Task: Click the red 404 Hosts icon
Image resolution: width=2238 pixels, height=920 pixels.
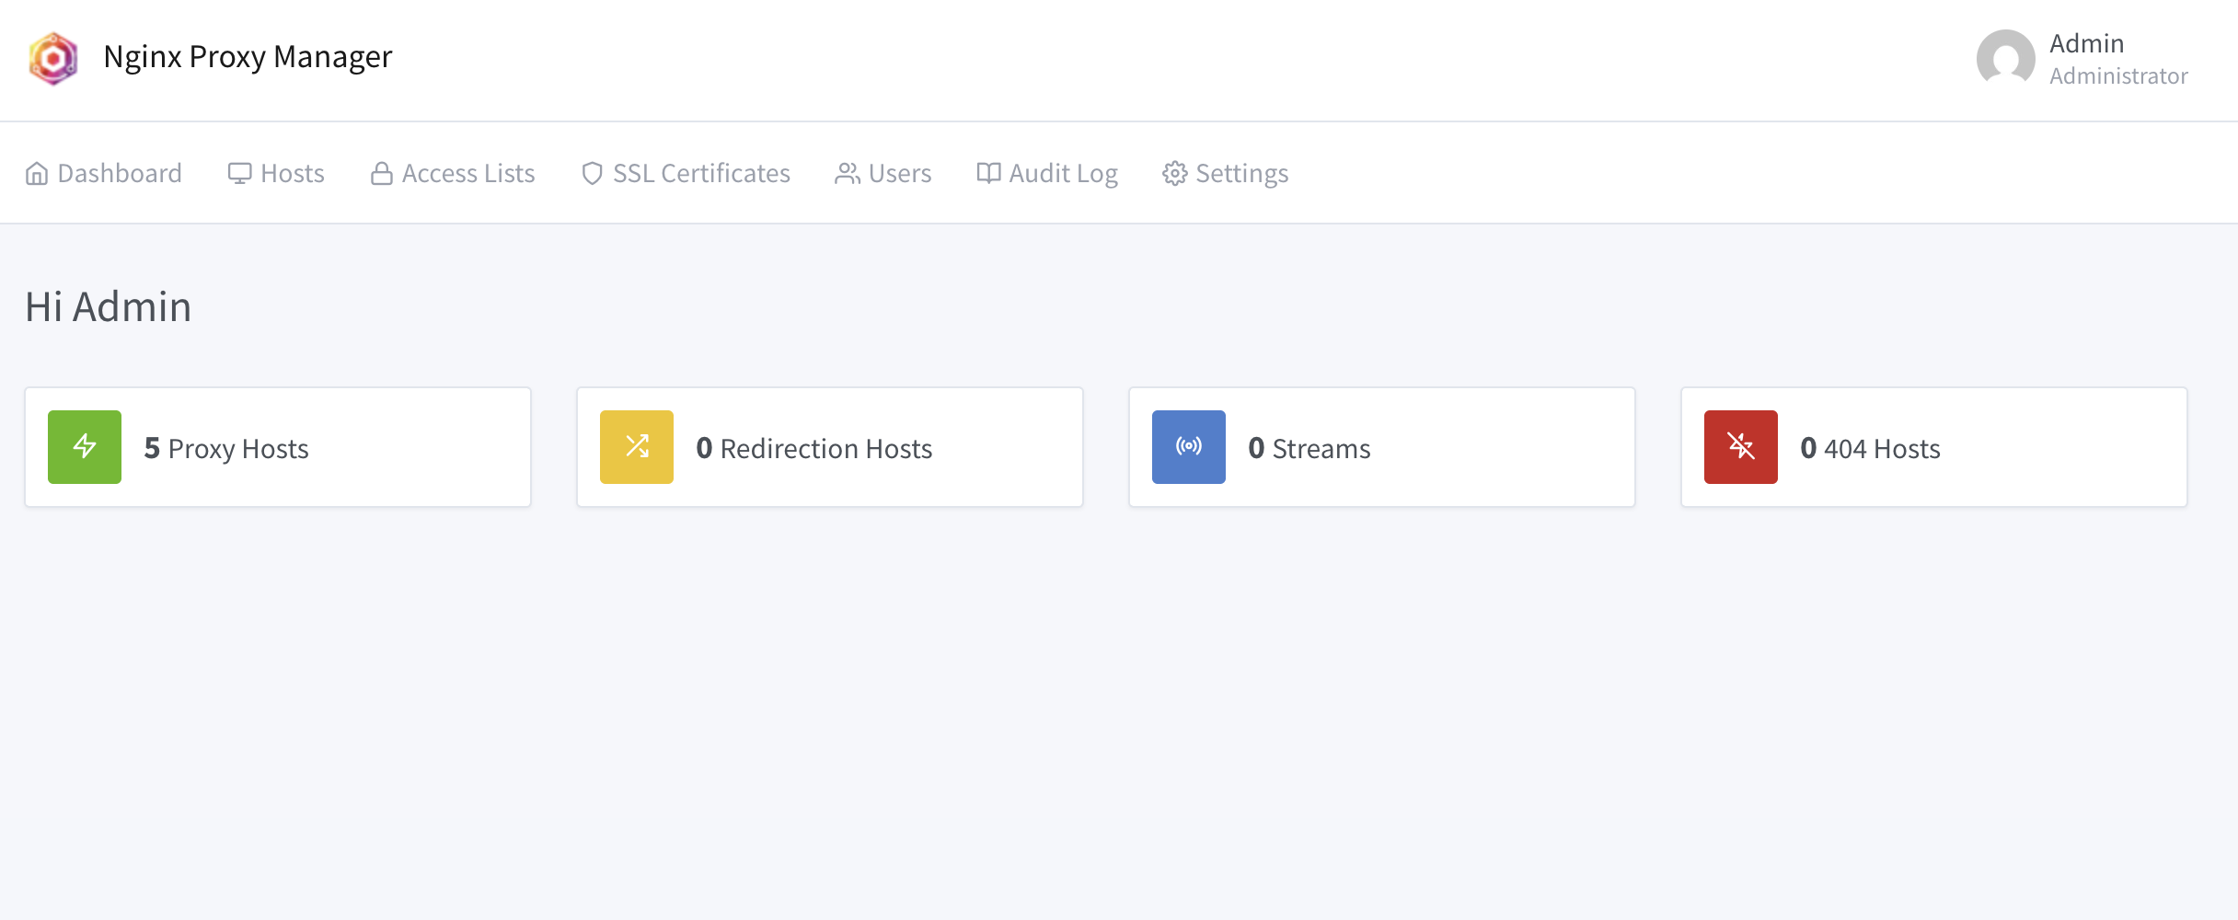Action: pyautogui.click(x=1739, y=447)
